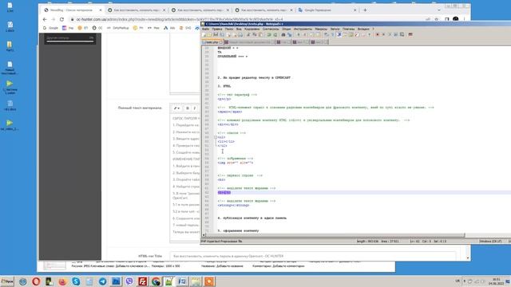Click the New file icon in Notepad++
Image resolution: width=511 pixels, height=287 pixels.
pos(204,34)
